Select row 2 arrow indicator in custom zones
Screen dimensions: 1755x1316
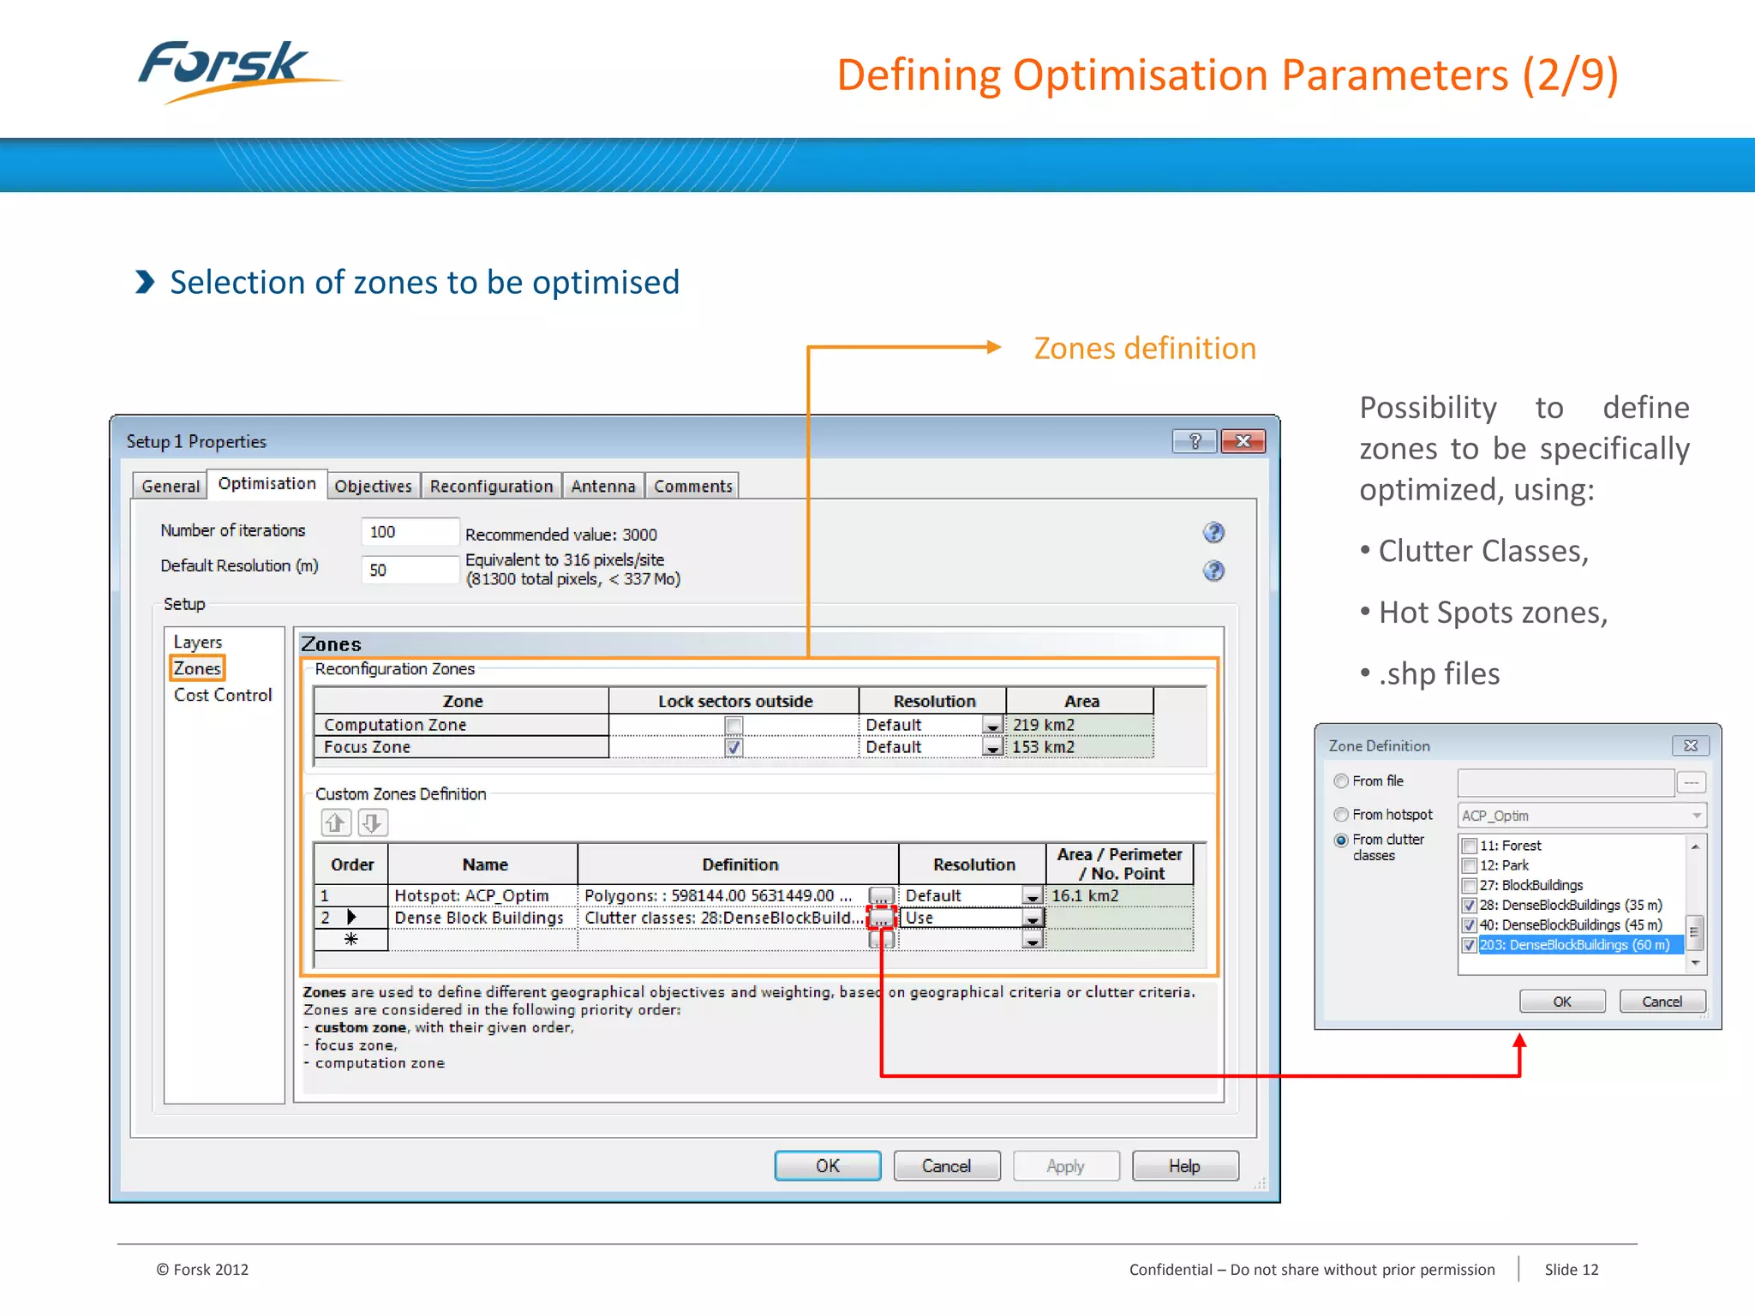click(351, 918)
